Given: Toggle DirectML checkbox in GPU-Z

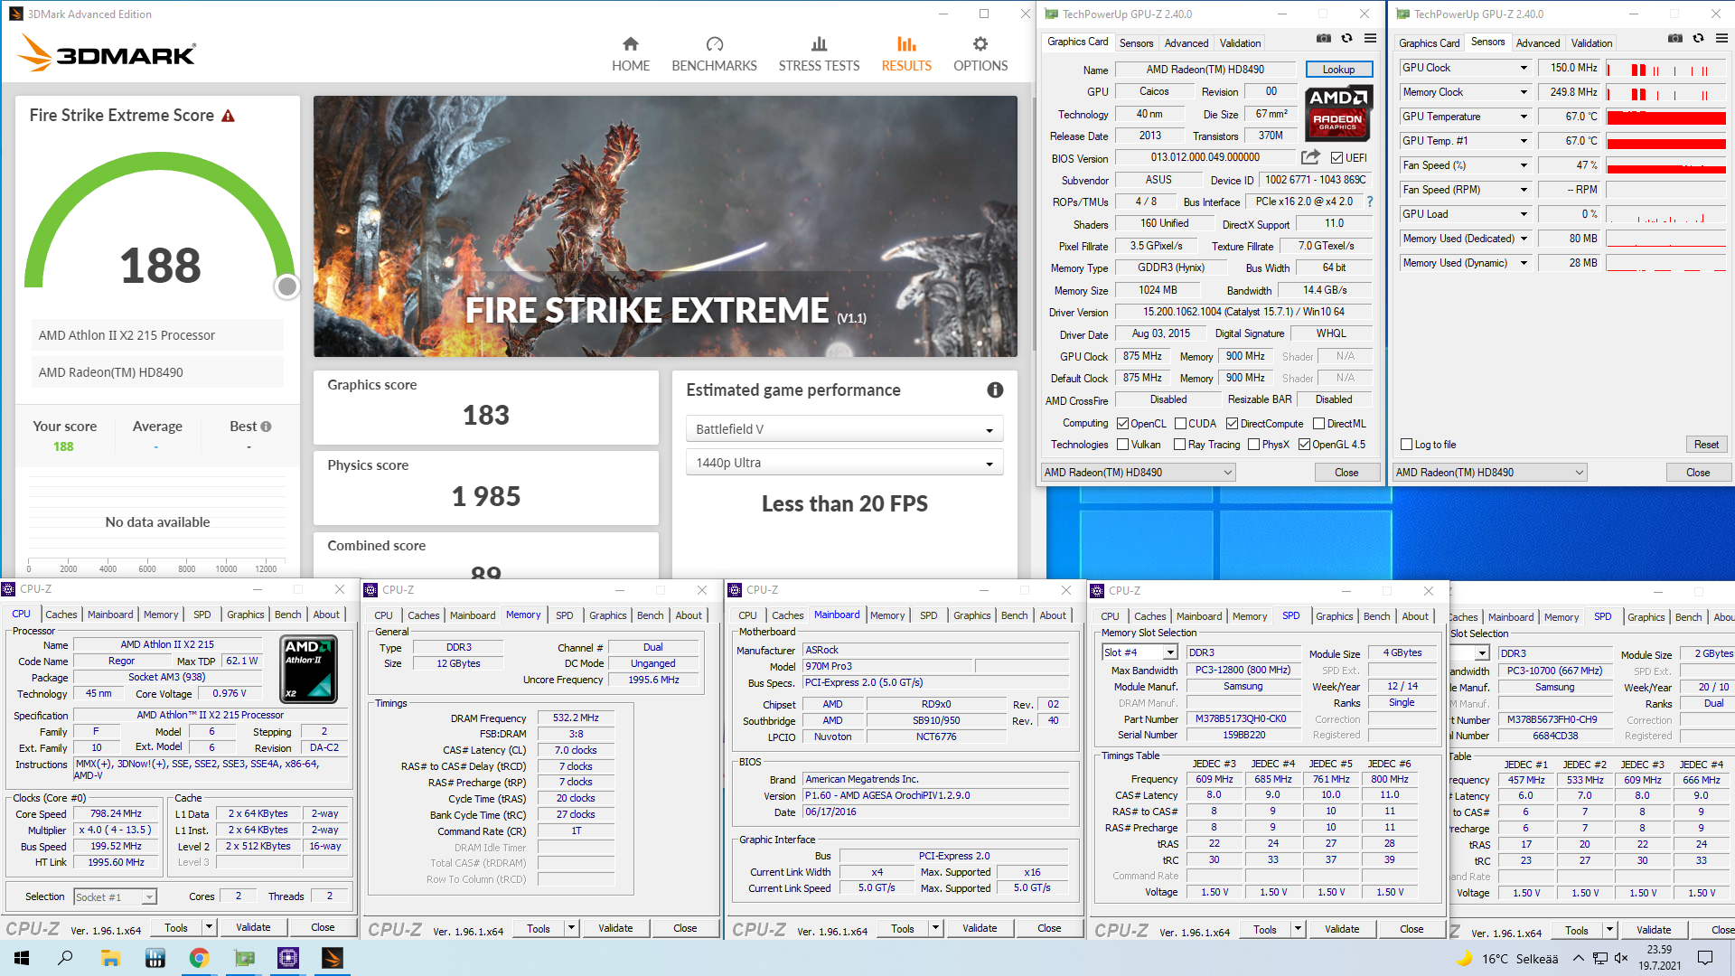Looking at the screenshot, I should [x=1318, y=424].
